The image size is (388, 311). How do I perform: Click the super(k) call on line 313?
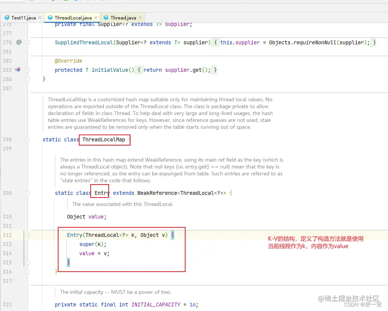pos(93,244)
